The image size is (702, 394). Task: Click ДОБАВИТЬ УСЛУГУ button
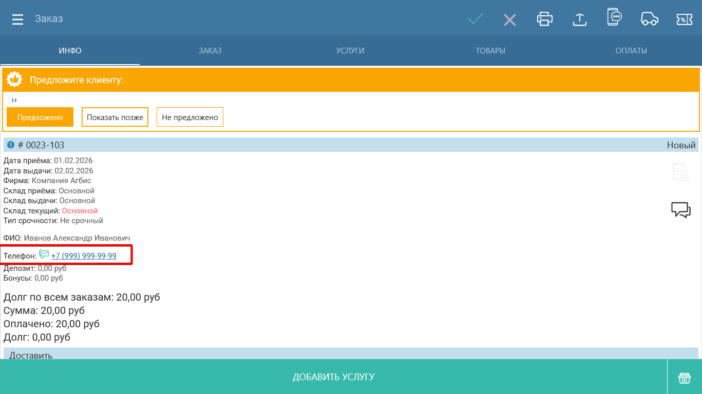pyautogui.click(x=333, y=377)
